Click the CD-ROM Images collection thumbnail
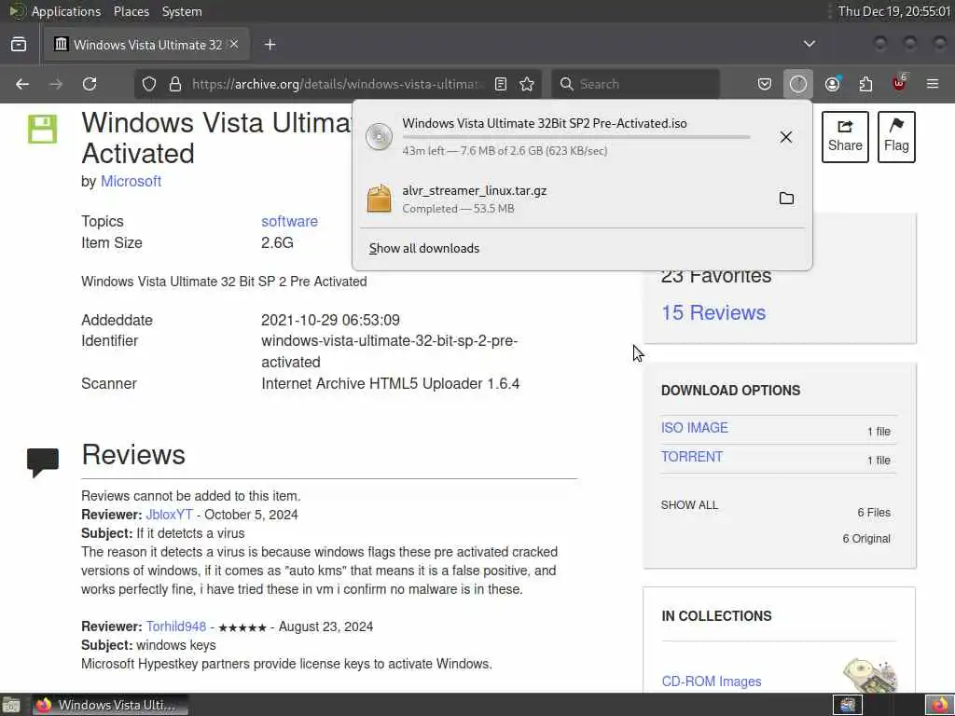Viewport: 955px width, 716px height. click(871, 675)
